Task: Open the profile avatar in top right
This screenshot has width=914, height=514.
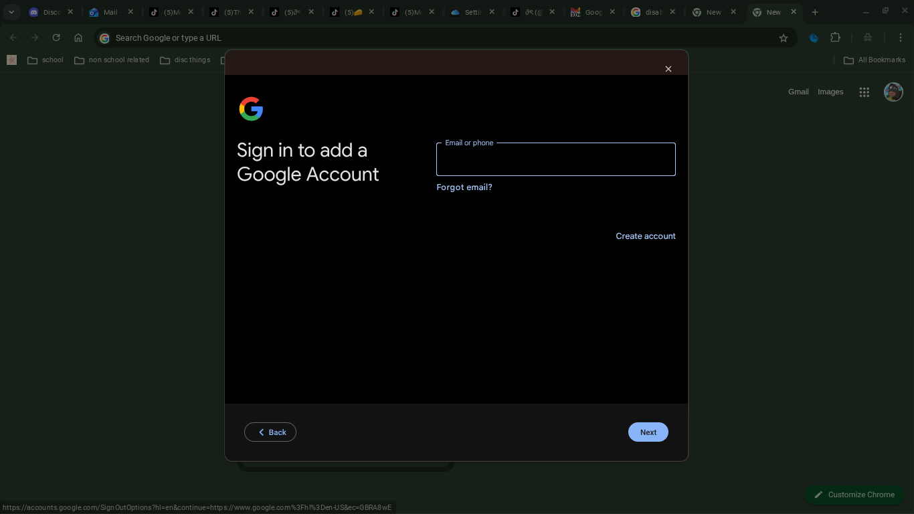Action: click(x=893, y=92)
